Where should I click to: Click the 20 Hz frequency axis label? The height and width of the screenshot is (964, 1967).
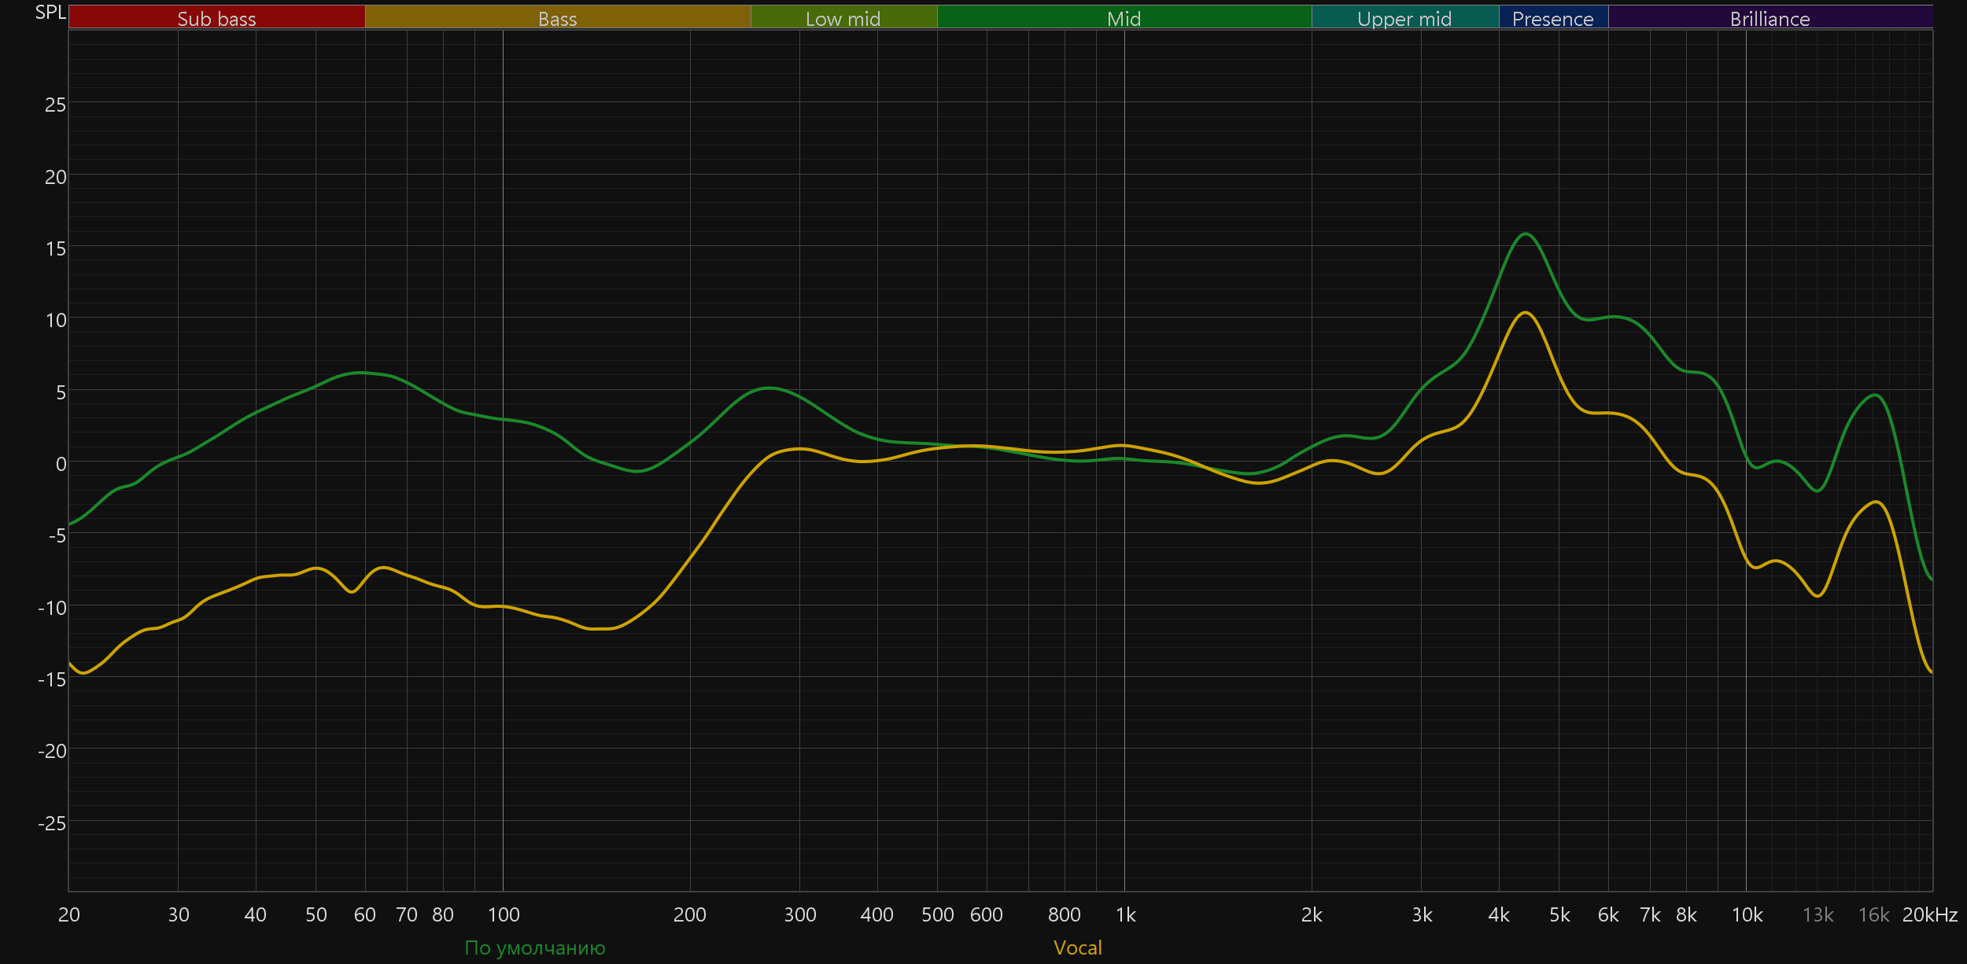pos(69,914)
